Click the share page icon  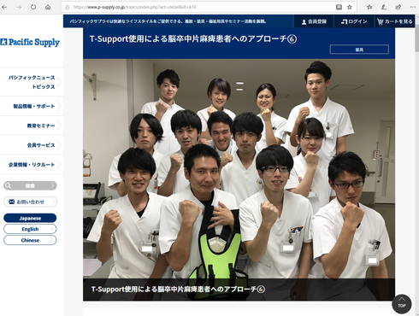tap(398, 7)
